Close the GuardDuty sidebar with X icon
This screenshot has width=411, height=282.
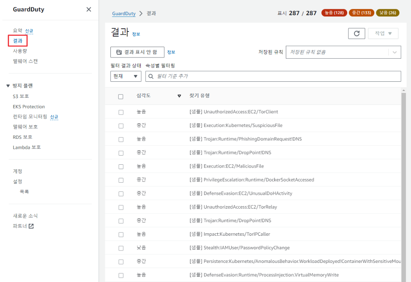89,10
